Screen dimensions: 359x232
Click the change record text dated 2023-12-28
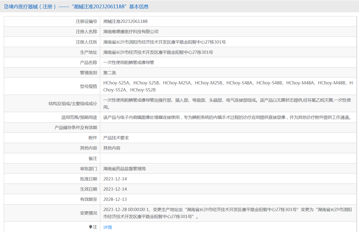tap(227, 213)
